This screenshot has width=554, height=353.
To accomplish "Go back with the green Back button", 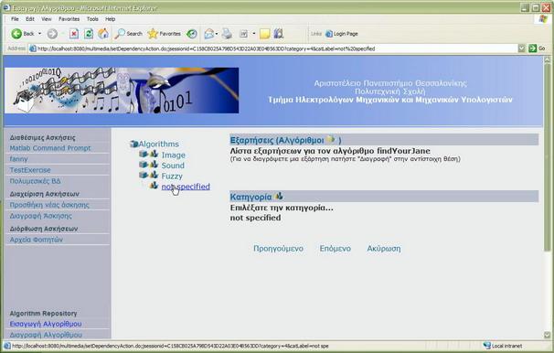I will [22, 34].
